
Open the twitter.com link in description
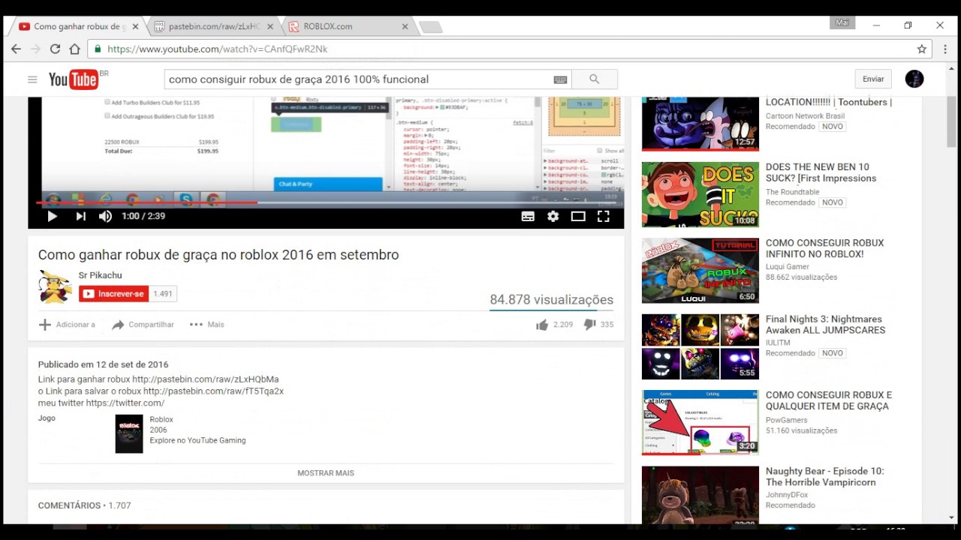[125, 403]
